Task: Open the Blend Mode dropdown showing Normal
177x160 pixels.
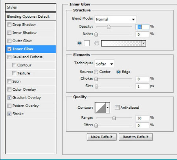Action: [115, 19]
